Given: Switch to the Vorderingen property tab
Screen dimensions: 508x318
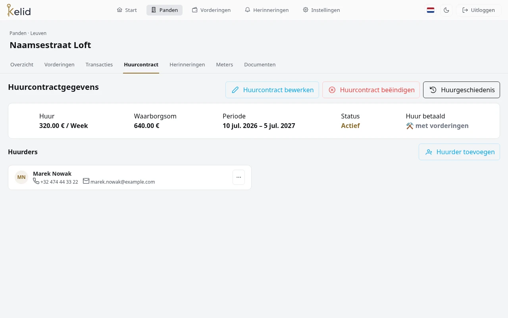Looking at the screenshot, I should [60, 64].
